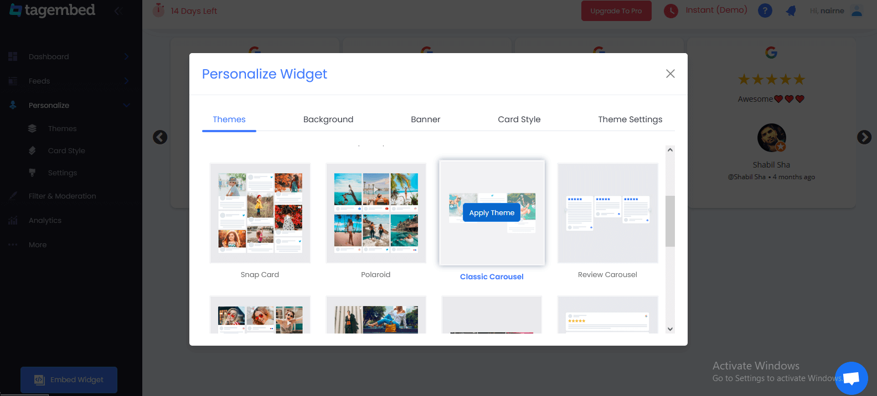Click the scroll down arrow in themes list
The image size is (877, 396).
[670, 329]
